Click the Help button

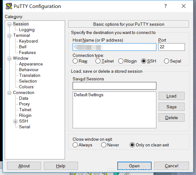[x=61, y=166]
